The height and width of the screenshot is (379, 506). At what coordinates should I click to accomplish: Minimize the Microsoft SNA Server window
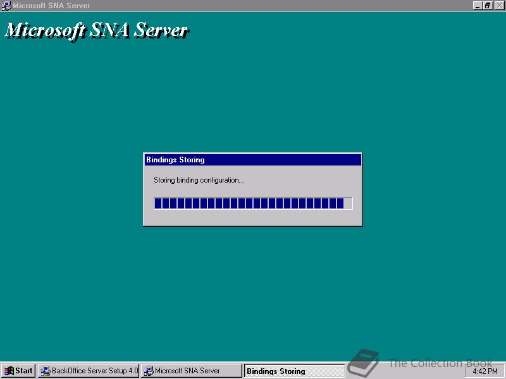(478, 6)
